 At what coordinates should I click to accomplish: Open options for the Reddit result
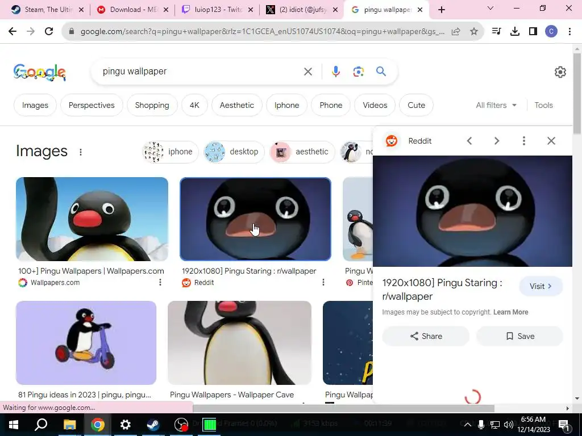[323, 283]
